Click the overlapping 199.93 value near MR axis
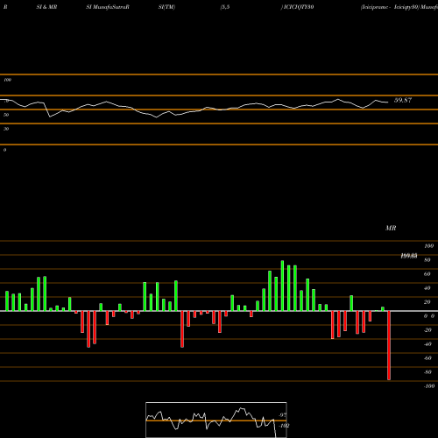 coord(408,256)
